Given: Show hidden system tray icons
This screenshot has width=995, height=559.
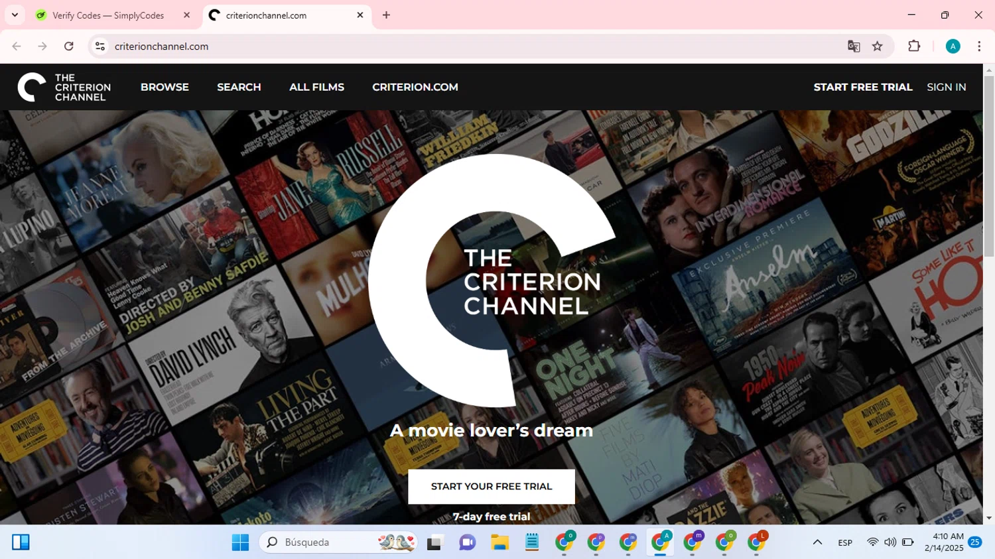Looking at the screenshot, I should (x=817, y=542).
